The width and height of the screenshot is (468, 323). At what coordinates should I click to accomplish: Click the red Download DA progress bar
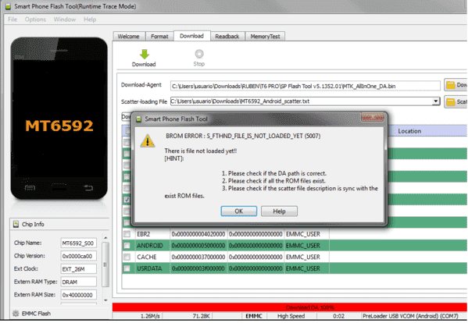(x=290, y=307)
